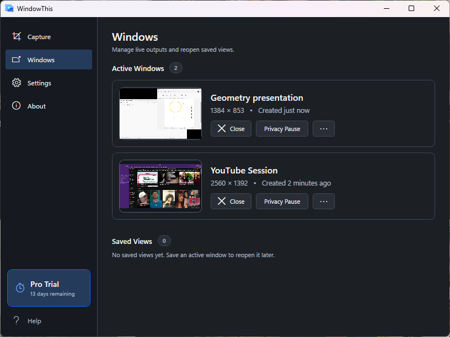Click the Active Windows count badge
450x337 pixels.
point(176,68)
